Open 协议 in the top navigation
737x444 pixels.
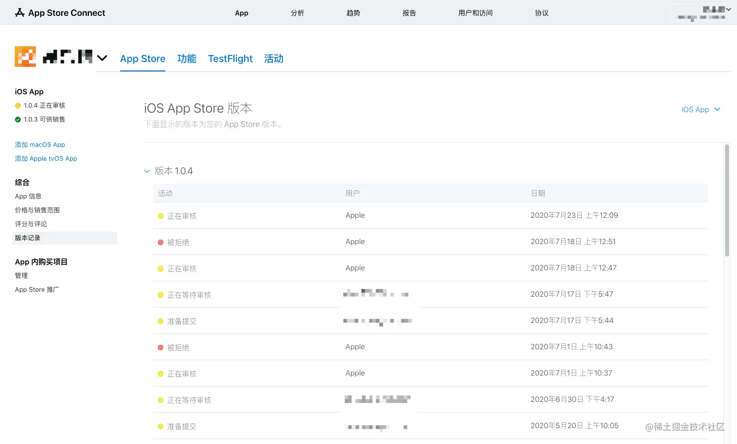(x=542, y=13)
